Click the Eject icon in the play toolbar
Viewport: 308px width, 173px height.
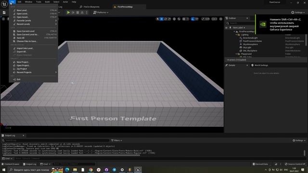click(82, 12)
